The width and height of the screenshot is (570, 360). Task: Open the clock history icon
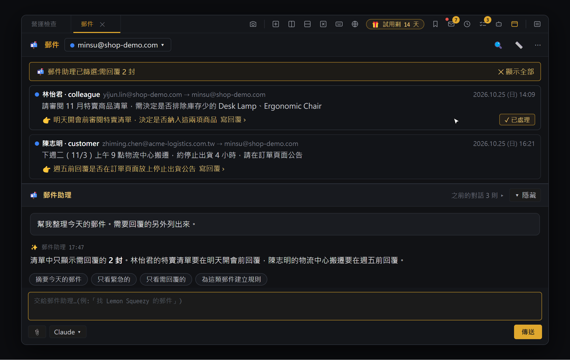click(467, 24)
